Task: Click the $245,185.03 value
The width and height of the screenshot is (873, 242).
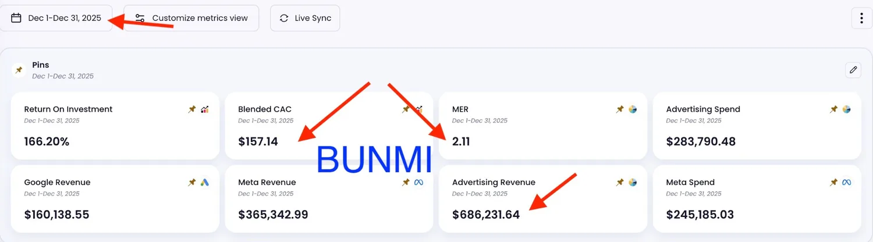Action: coord(700,215)
